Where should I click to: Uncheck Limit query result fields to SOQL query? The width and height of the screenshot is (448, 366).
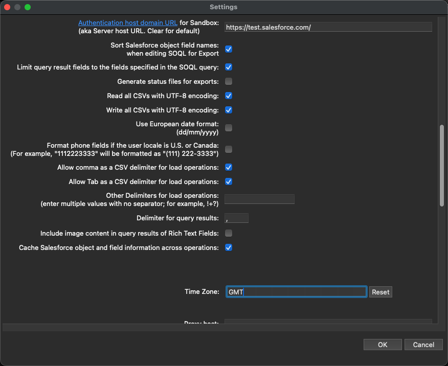pos(229,67)
